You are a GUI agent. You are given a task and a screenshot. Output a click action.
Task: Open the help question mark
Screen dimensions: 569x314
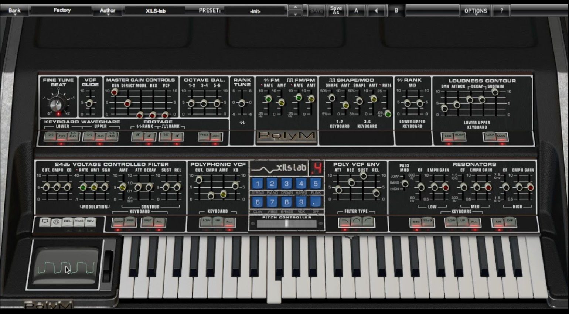(x=501, y=11)
